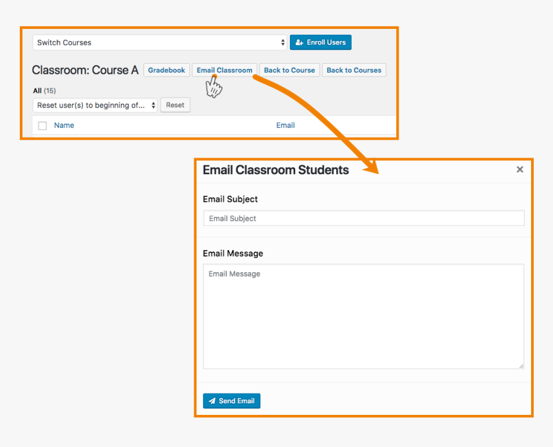The image size is (553, 447).
Task: Click inside the Email Message text area
Action: 363,316
